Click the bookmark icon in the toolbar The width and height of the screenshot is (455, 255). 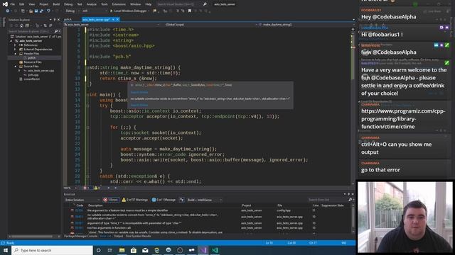pyautogui.click(x=190, y=11)
